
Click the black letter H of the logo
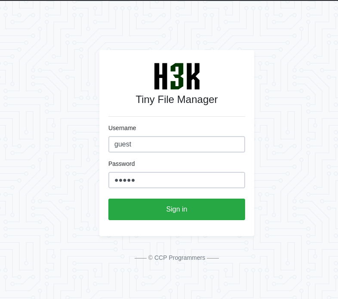pyautogui.click(x=161, y=76)
